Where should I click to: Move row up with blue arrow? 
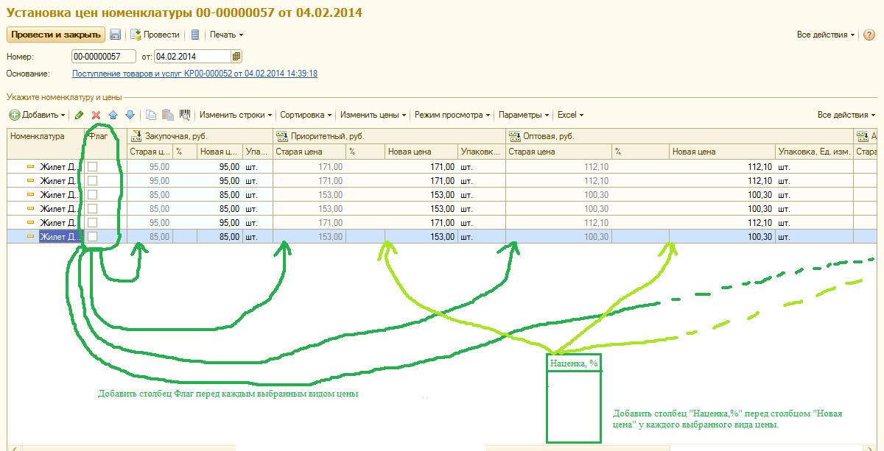pyautogui.click(x=113, y=115)
